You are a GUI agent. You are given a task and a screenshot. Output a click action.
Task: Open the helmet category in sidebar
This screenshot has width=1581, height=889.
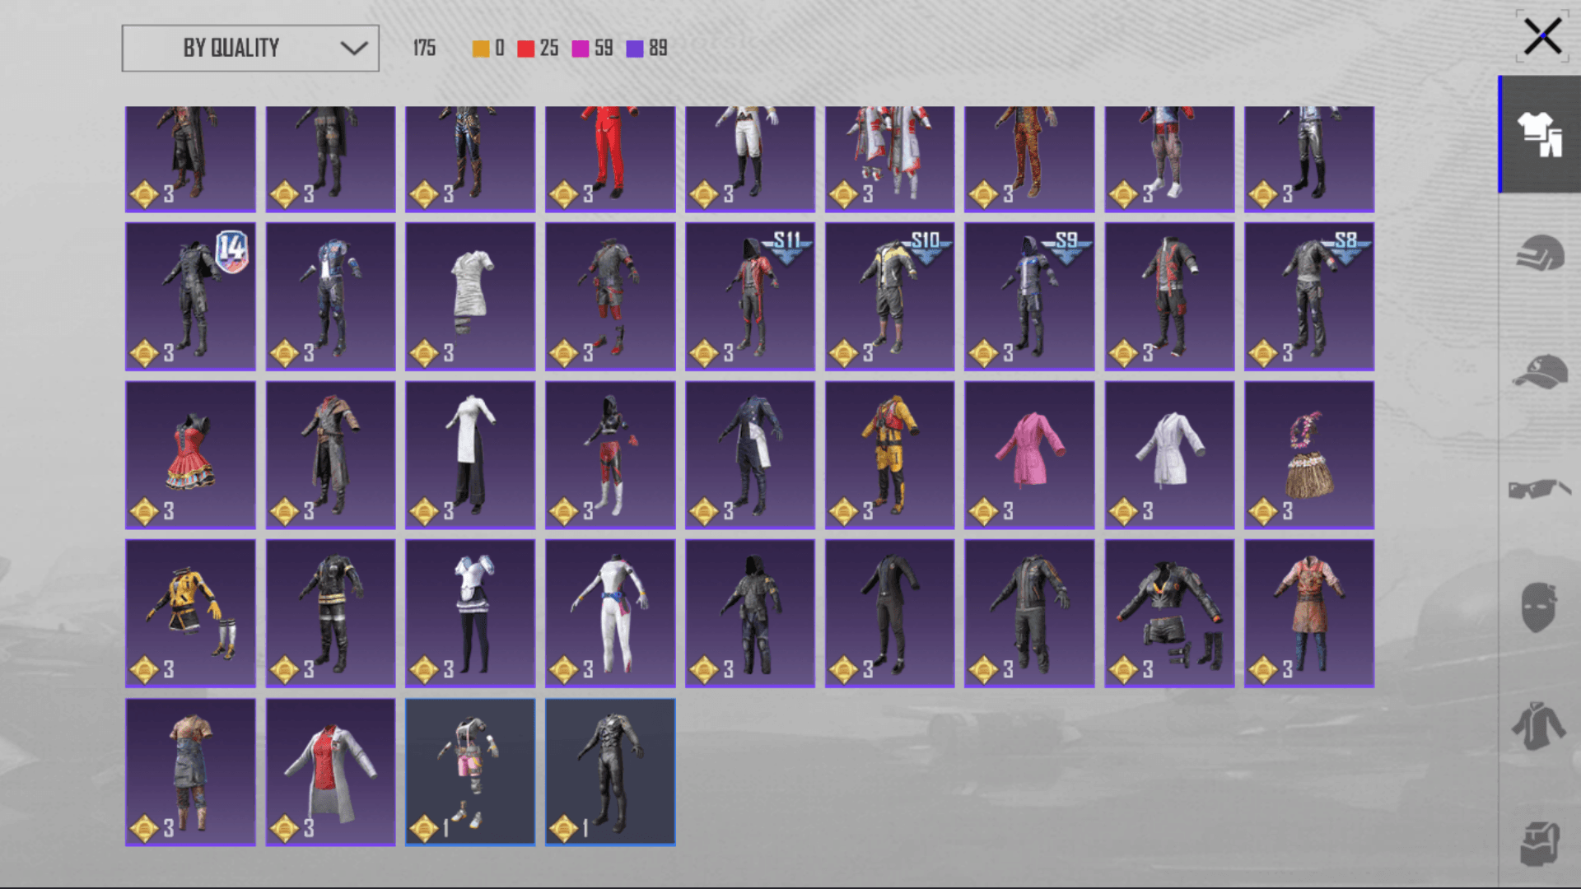coord(1540,253)
